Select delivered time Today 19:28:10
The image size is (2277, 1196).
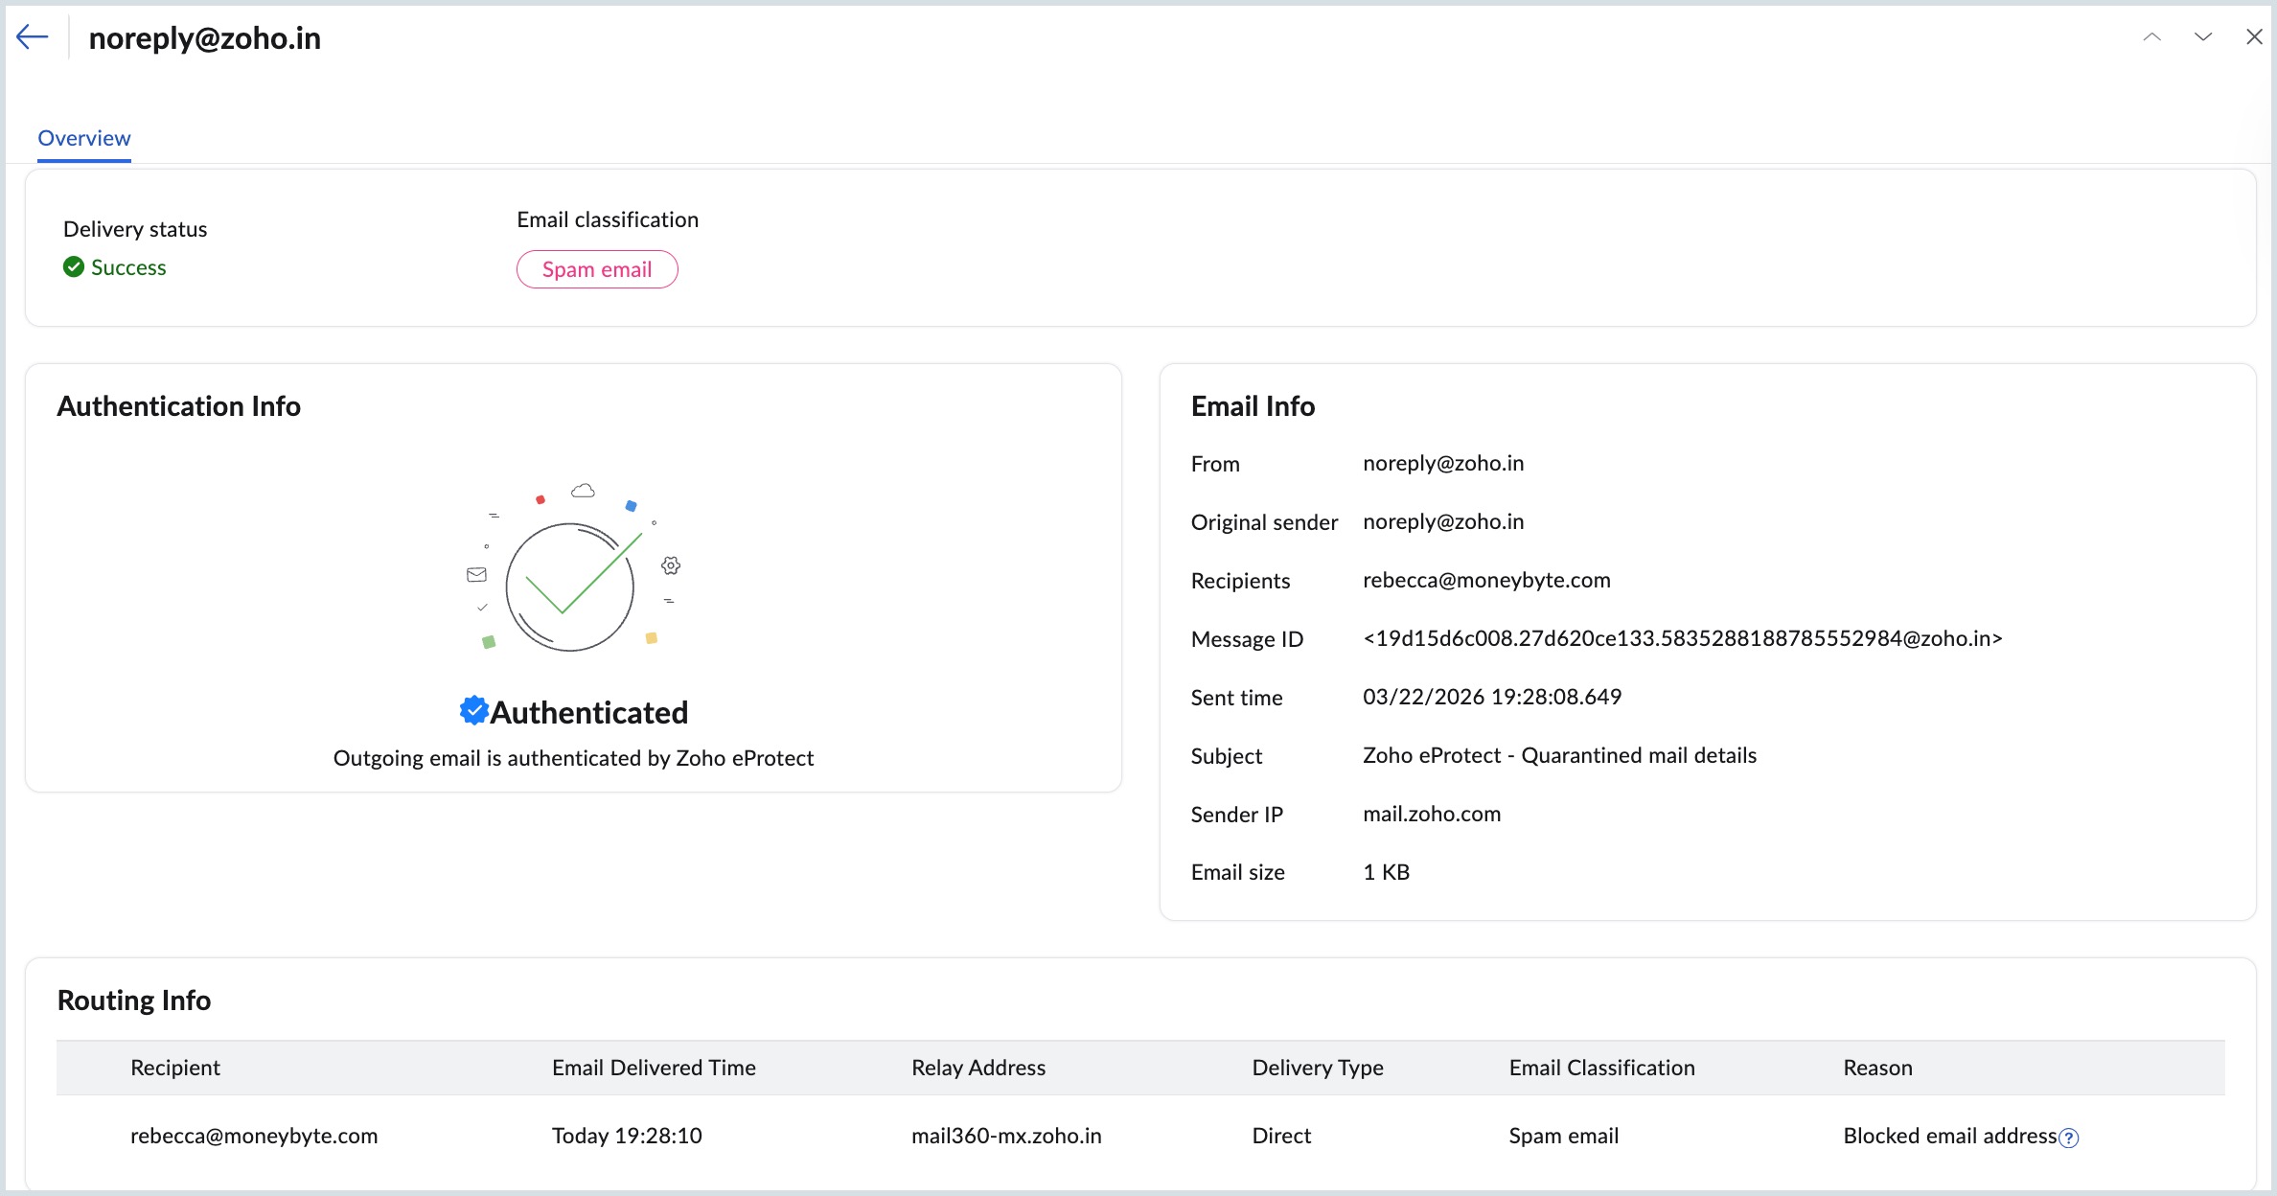(627, 1137)
